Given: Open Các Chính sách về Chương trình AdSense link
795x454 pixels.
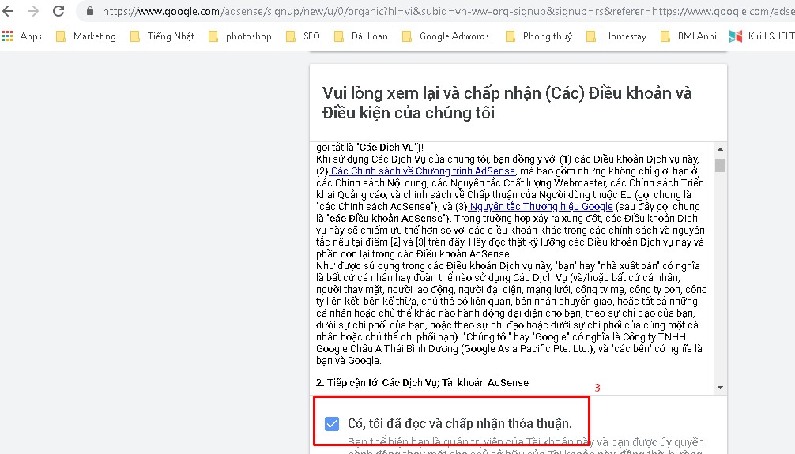Looking at the screenshot, I should click(422, 171).
